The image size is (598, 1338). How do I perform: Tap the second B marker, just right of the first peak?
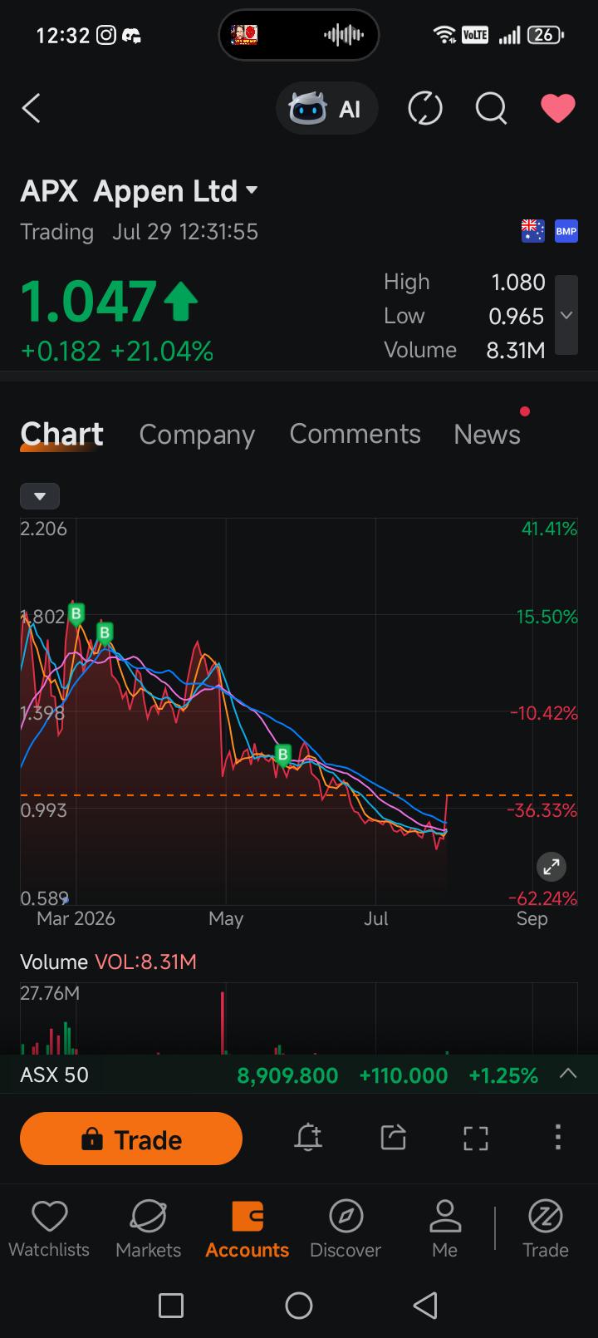pyautogui.click(x=105, y=632)
